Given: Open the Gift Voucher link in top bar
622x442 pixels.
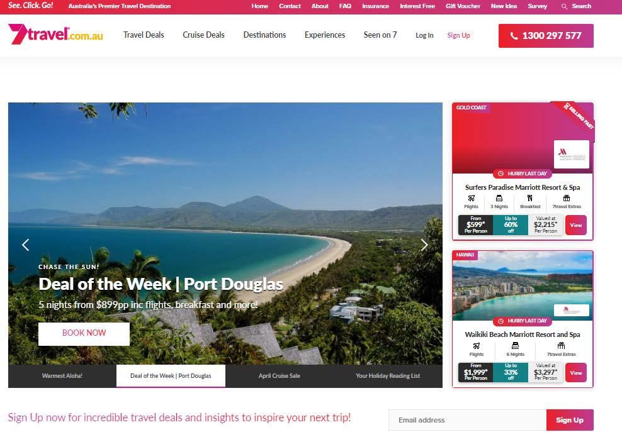Looking at the screenshot, I should [x=463, y=6].
